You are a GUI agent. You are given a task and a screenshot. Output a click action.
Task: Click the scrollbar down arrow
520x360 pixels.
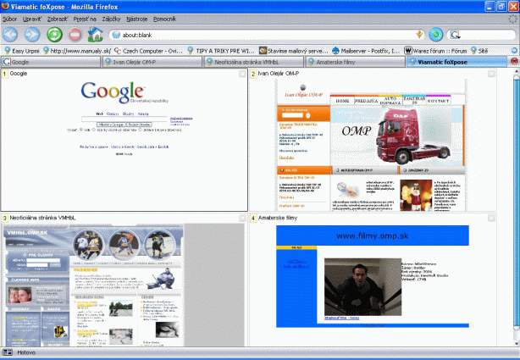(x=517, y=343)
